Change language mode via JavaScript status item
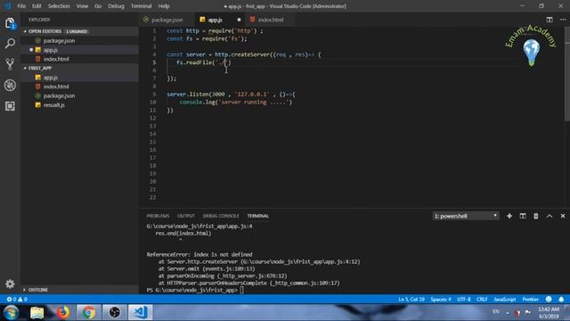 point(505,300)
